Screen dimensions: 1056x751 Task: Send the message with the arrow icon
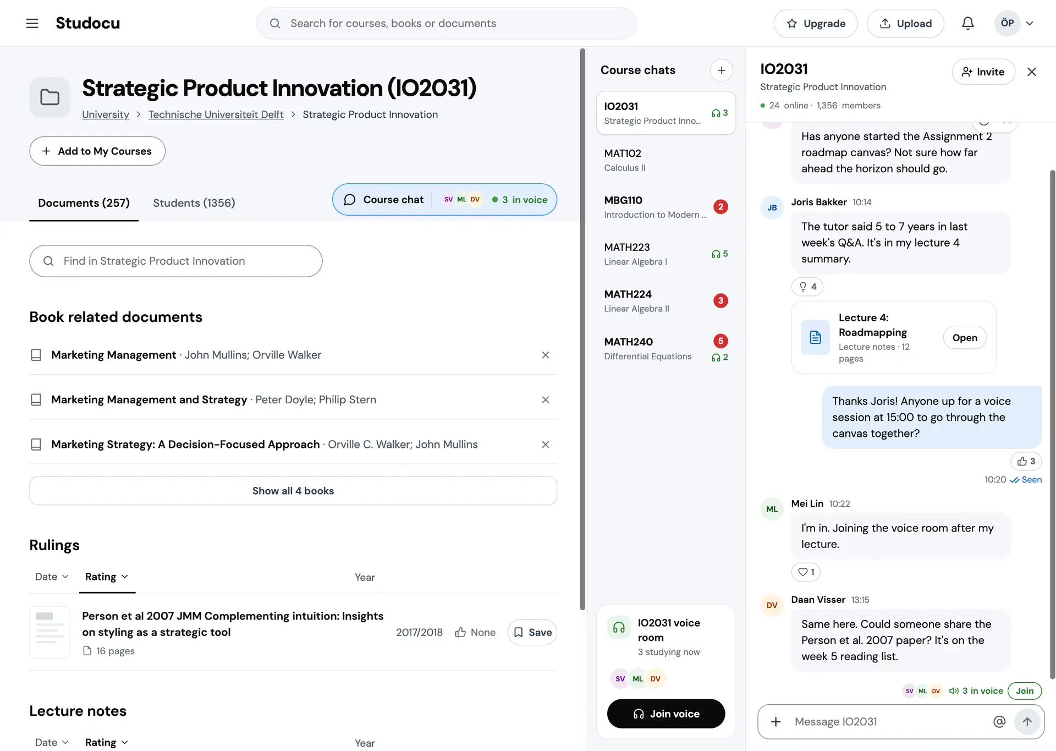(1027, 721)
